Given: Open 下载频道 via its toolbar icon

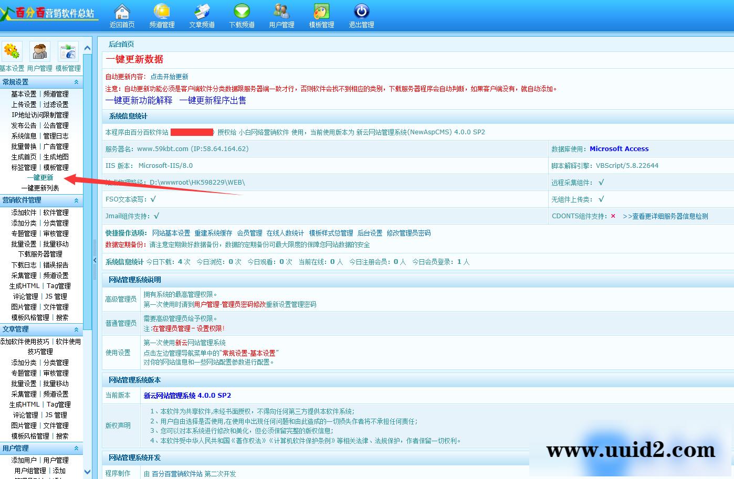Looking at the screenshot, I should [242, 15].
